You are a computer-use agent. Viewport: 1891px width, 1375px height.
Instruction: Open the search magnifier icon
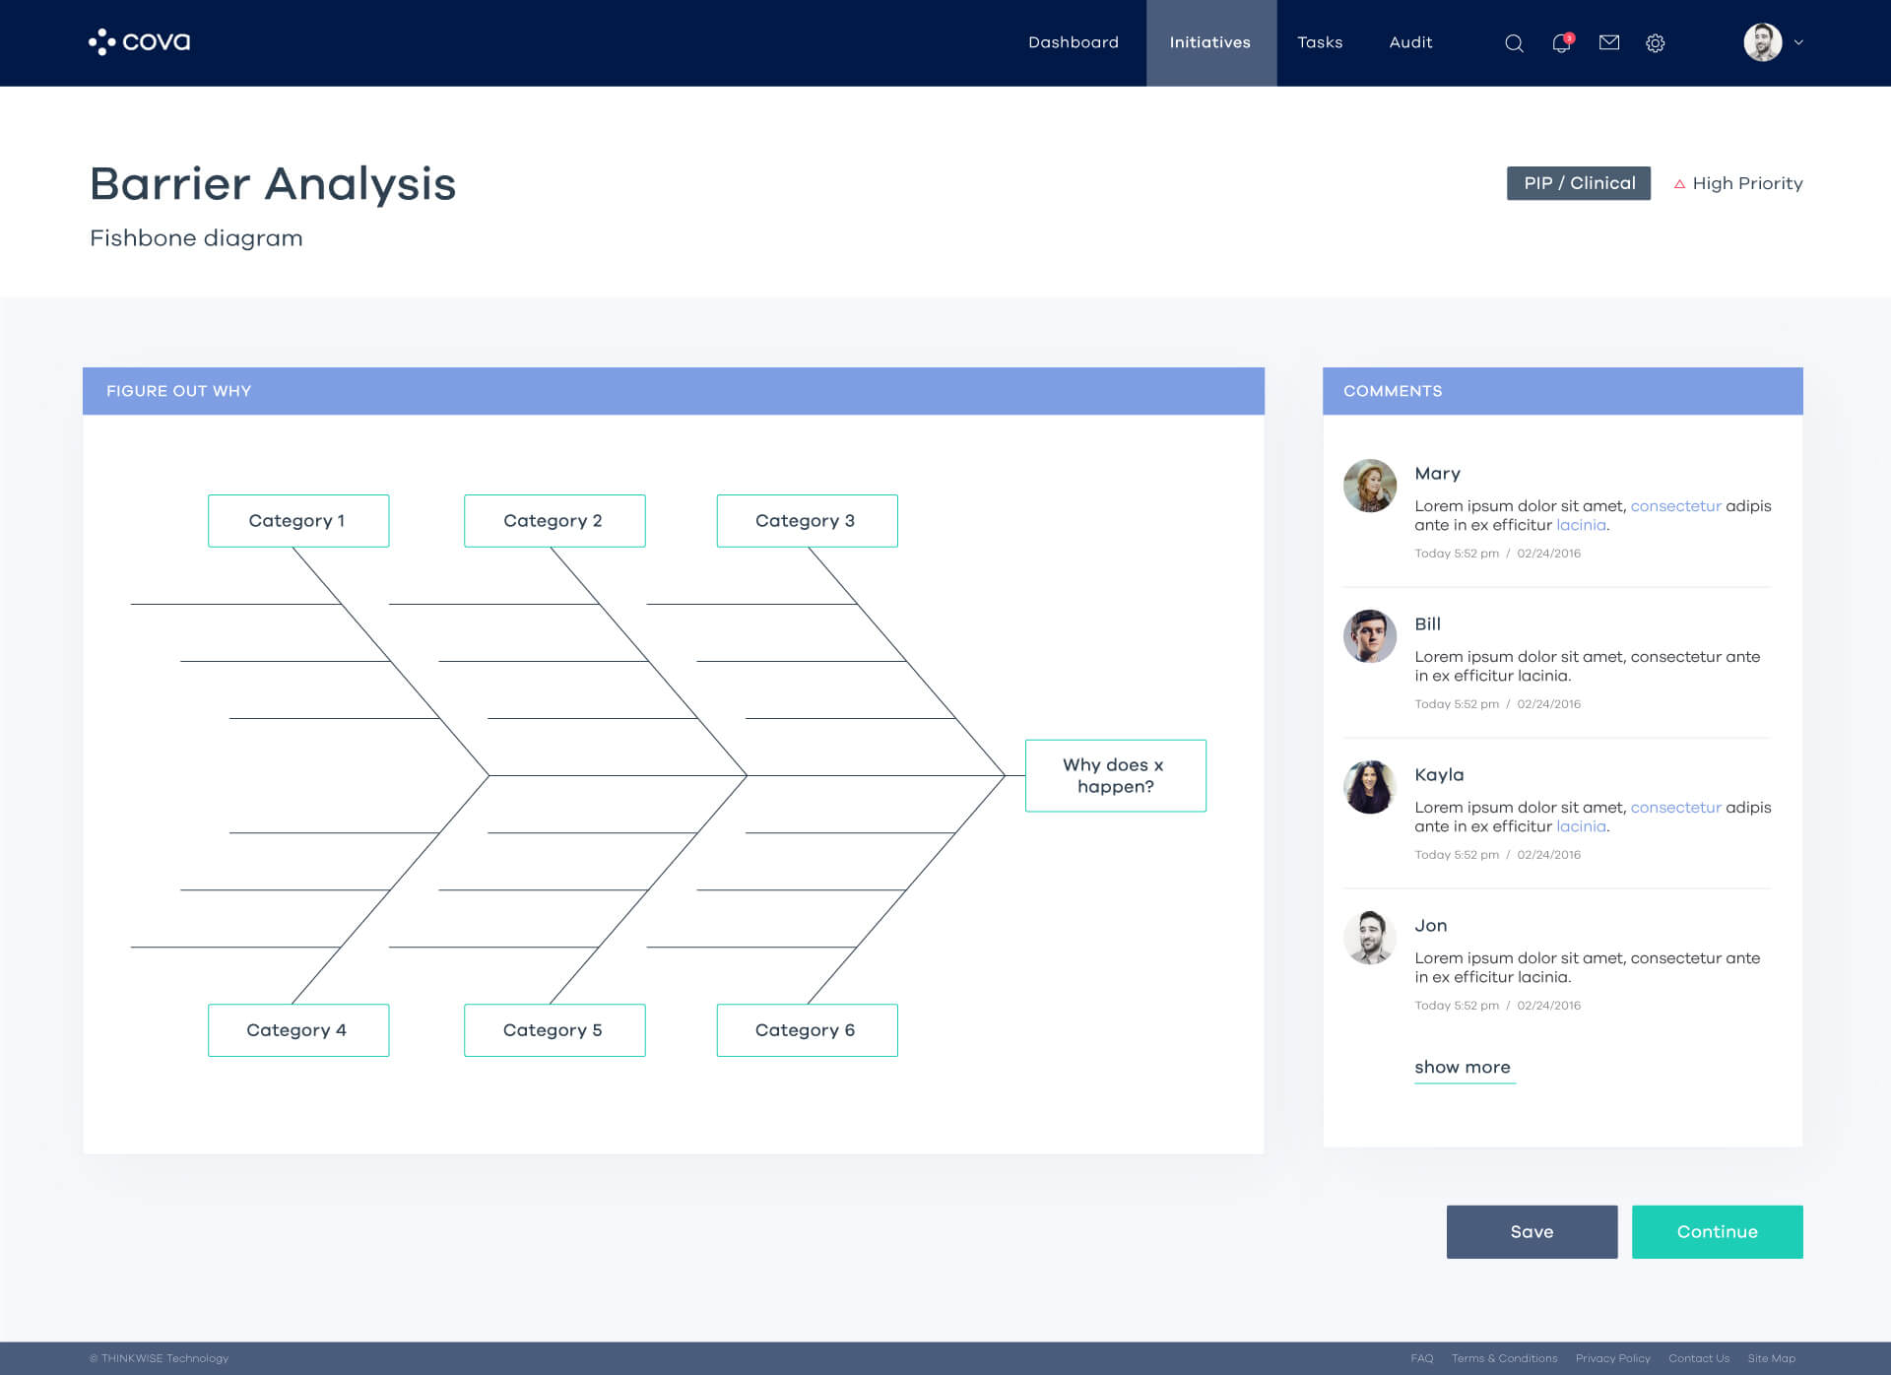tap(1514, 43)
